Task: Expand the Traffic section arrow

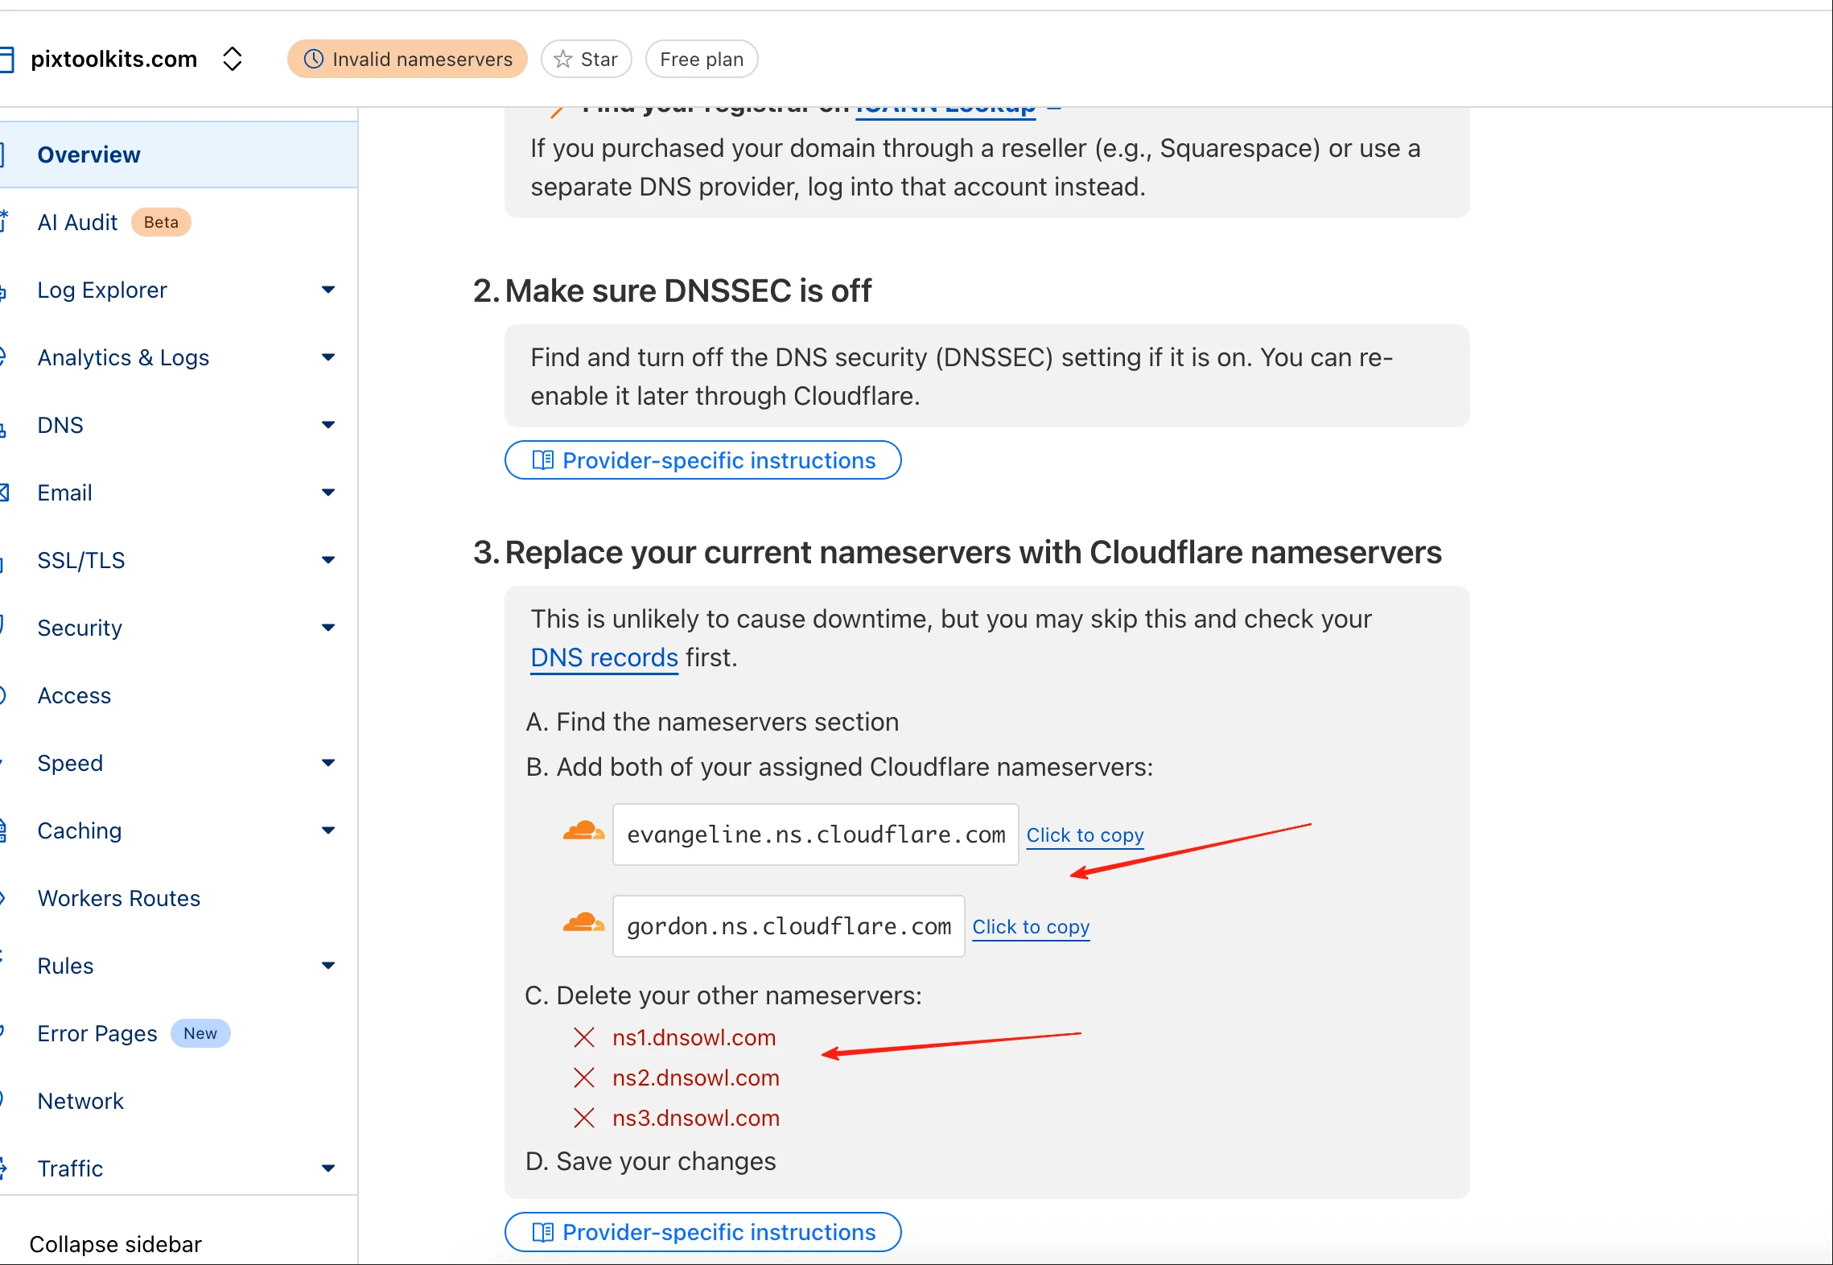Action: pyautogui.click(x=327, y=1168)
